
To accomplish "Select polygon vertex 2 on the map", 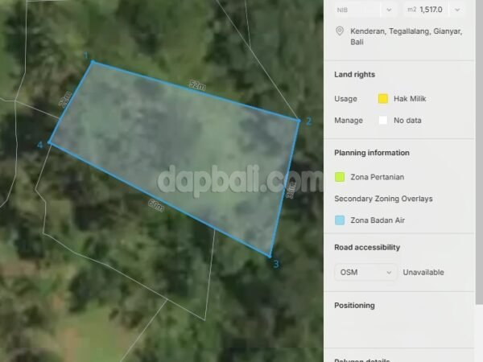I will [x=299, y=121].
